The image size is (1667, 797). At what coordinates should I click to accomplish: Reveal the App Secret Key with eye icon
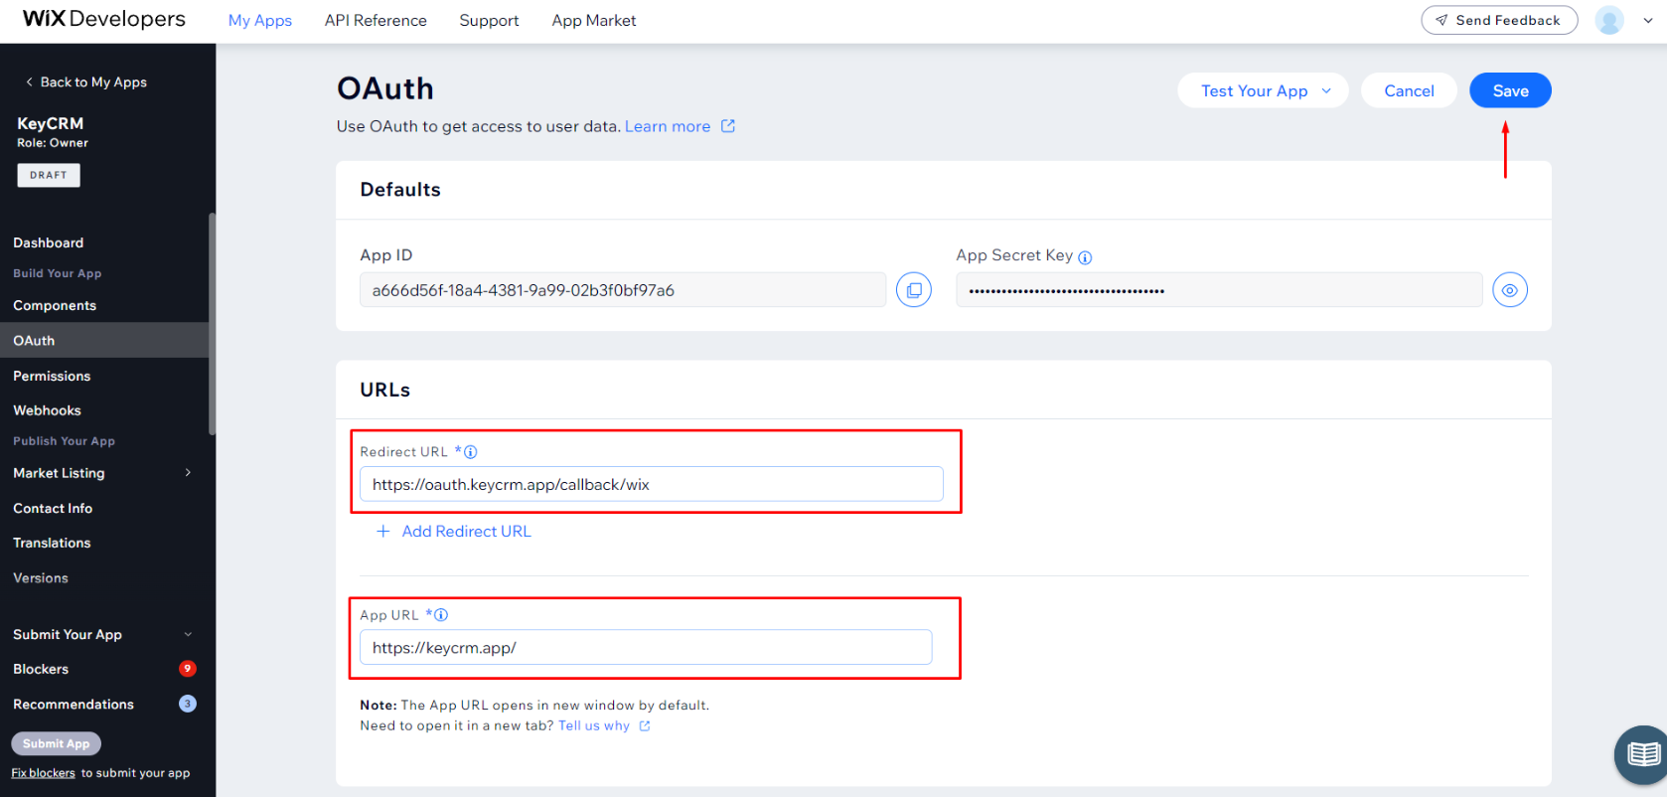tap(1510, 290)
